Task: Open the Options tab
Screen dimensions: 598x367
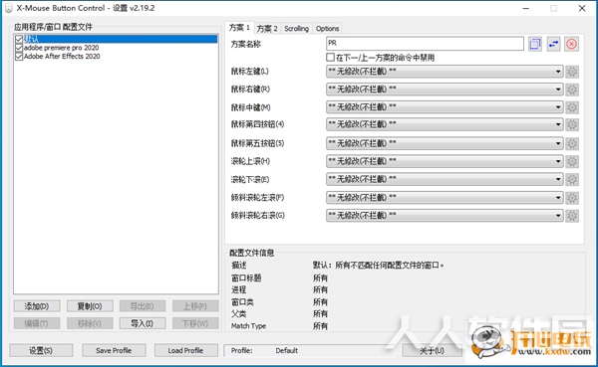Action: pyautogui.click(x=327, y=29)
